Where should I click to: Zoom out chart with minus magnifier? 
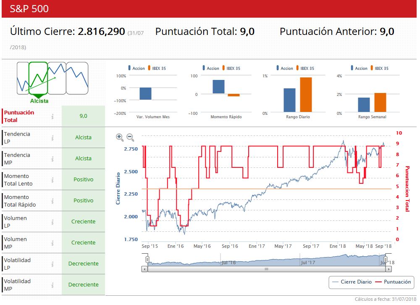click(130, 137)
